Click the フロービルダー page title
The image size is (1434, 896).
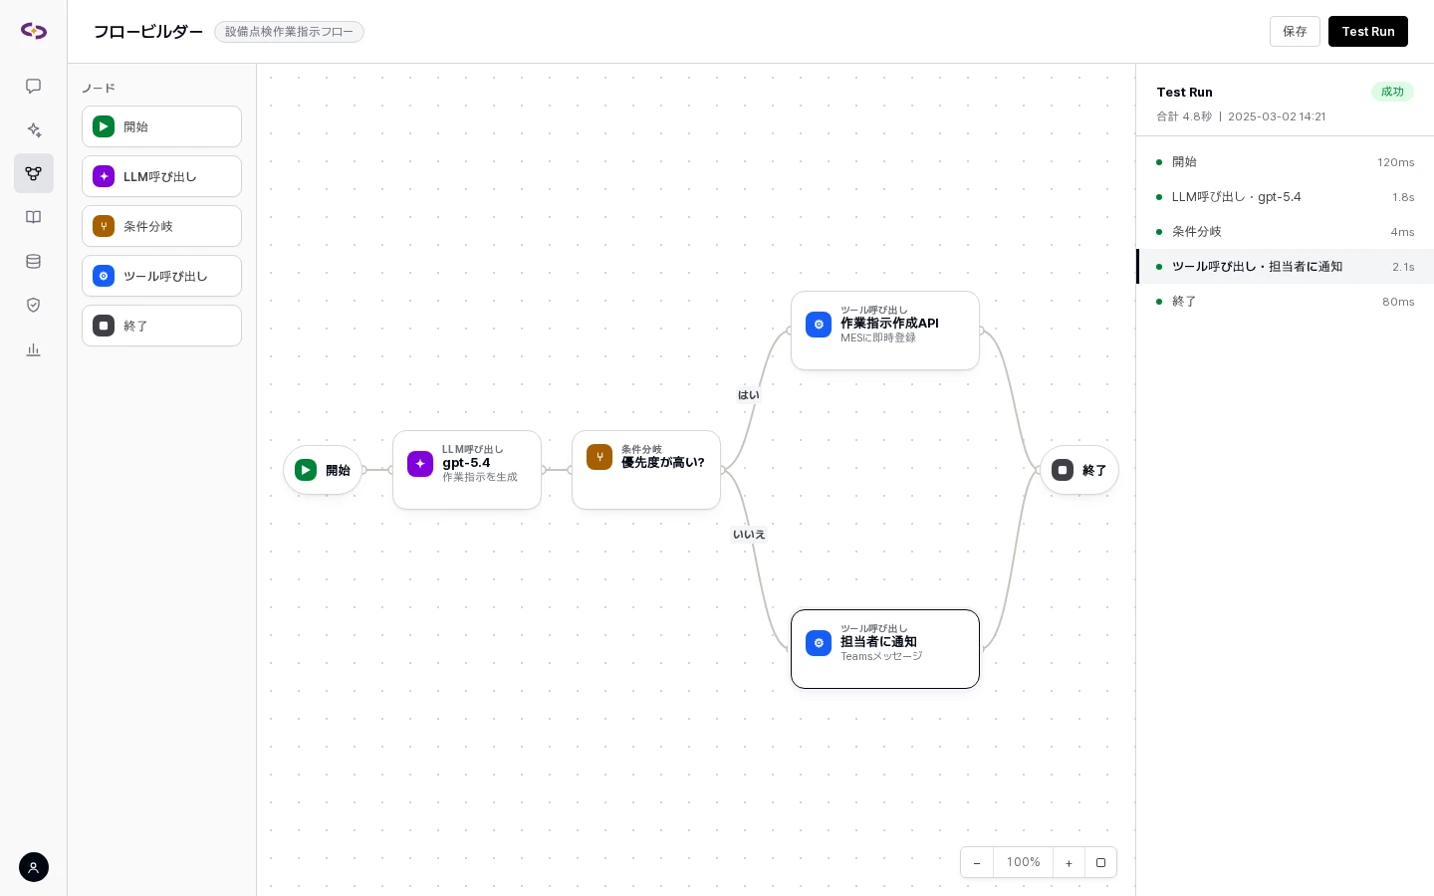click(148, 32)
